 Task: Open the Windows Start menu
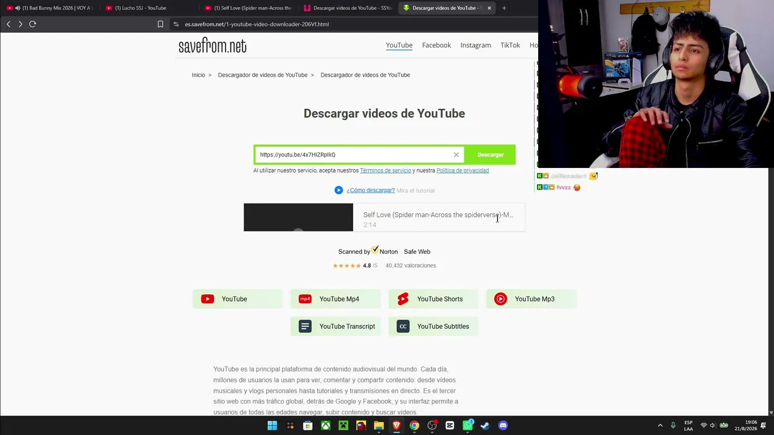pos(272,425)
